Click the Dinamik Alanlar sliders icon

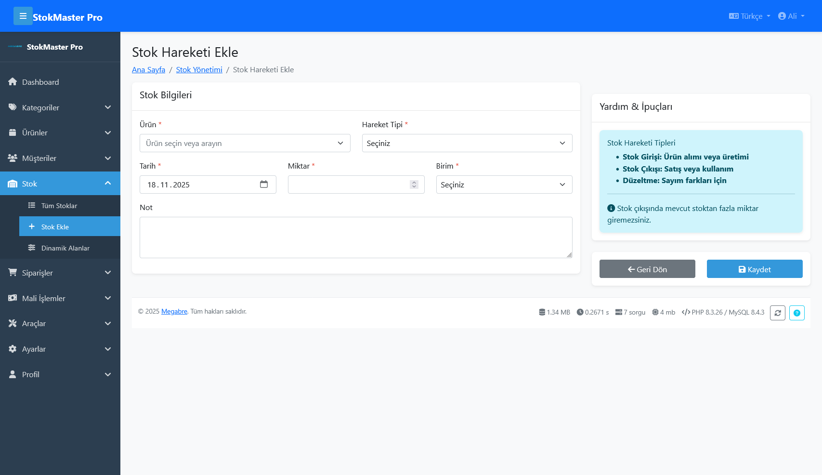pyautogui.click(x=31, y=248)
